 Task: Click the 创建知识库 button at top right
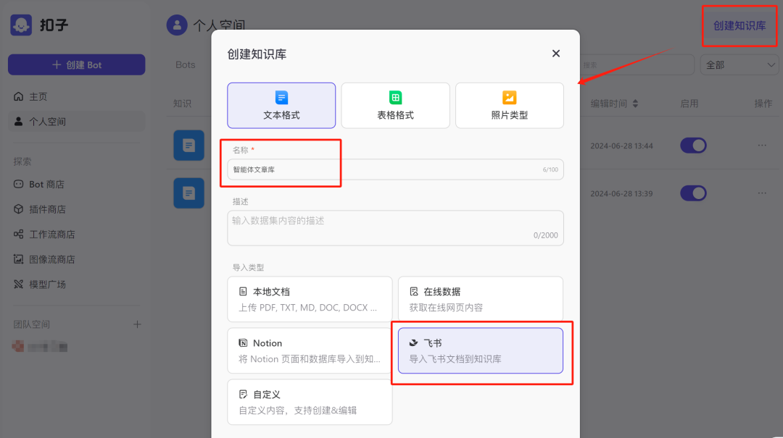(x=739, y=26)
